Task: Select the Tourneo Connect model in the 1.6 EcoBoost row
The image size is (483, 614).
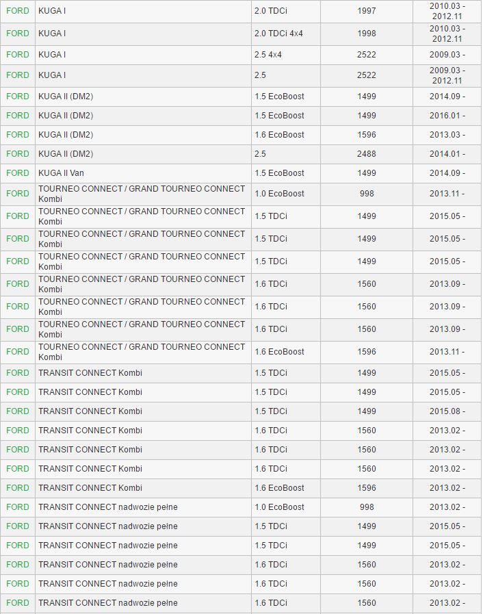Action: [142, 352]
